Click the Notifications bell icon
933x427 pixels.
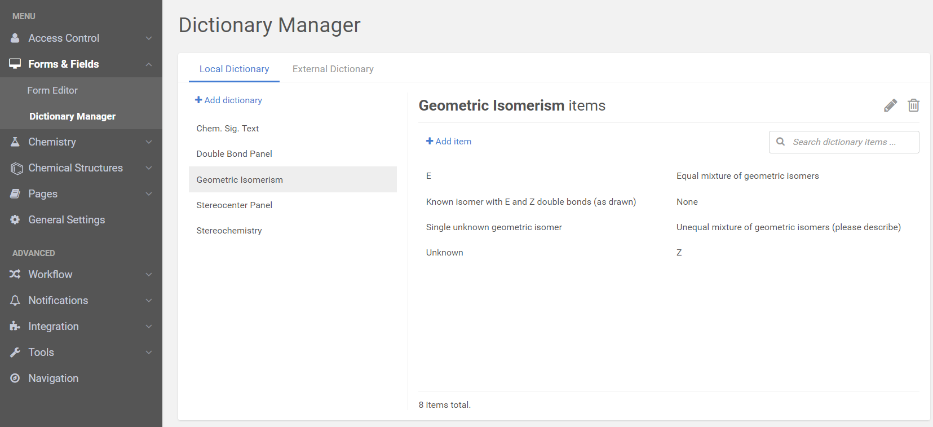(x=15, y=300)
